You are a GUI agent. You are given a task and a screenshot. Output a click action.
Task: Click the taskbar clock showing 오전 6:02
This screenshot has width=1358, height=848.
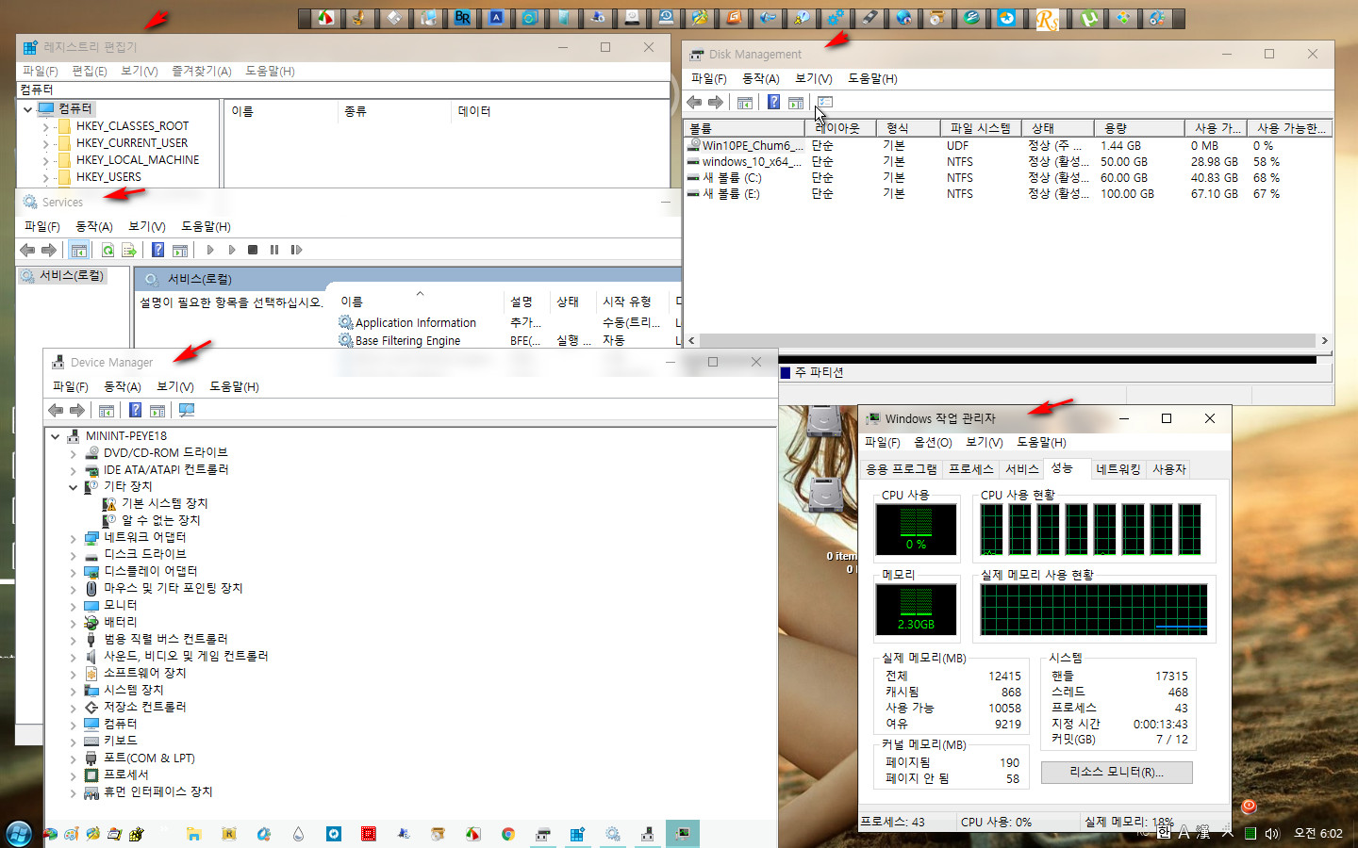tap(1317, 834)
